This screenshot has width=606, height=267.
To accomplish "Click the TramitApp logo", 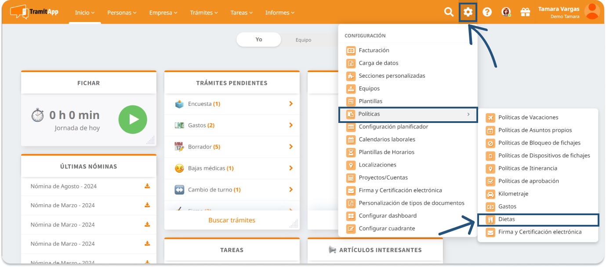I will [34, 12].
